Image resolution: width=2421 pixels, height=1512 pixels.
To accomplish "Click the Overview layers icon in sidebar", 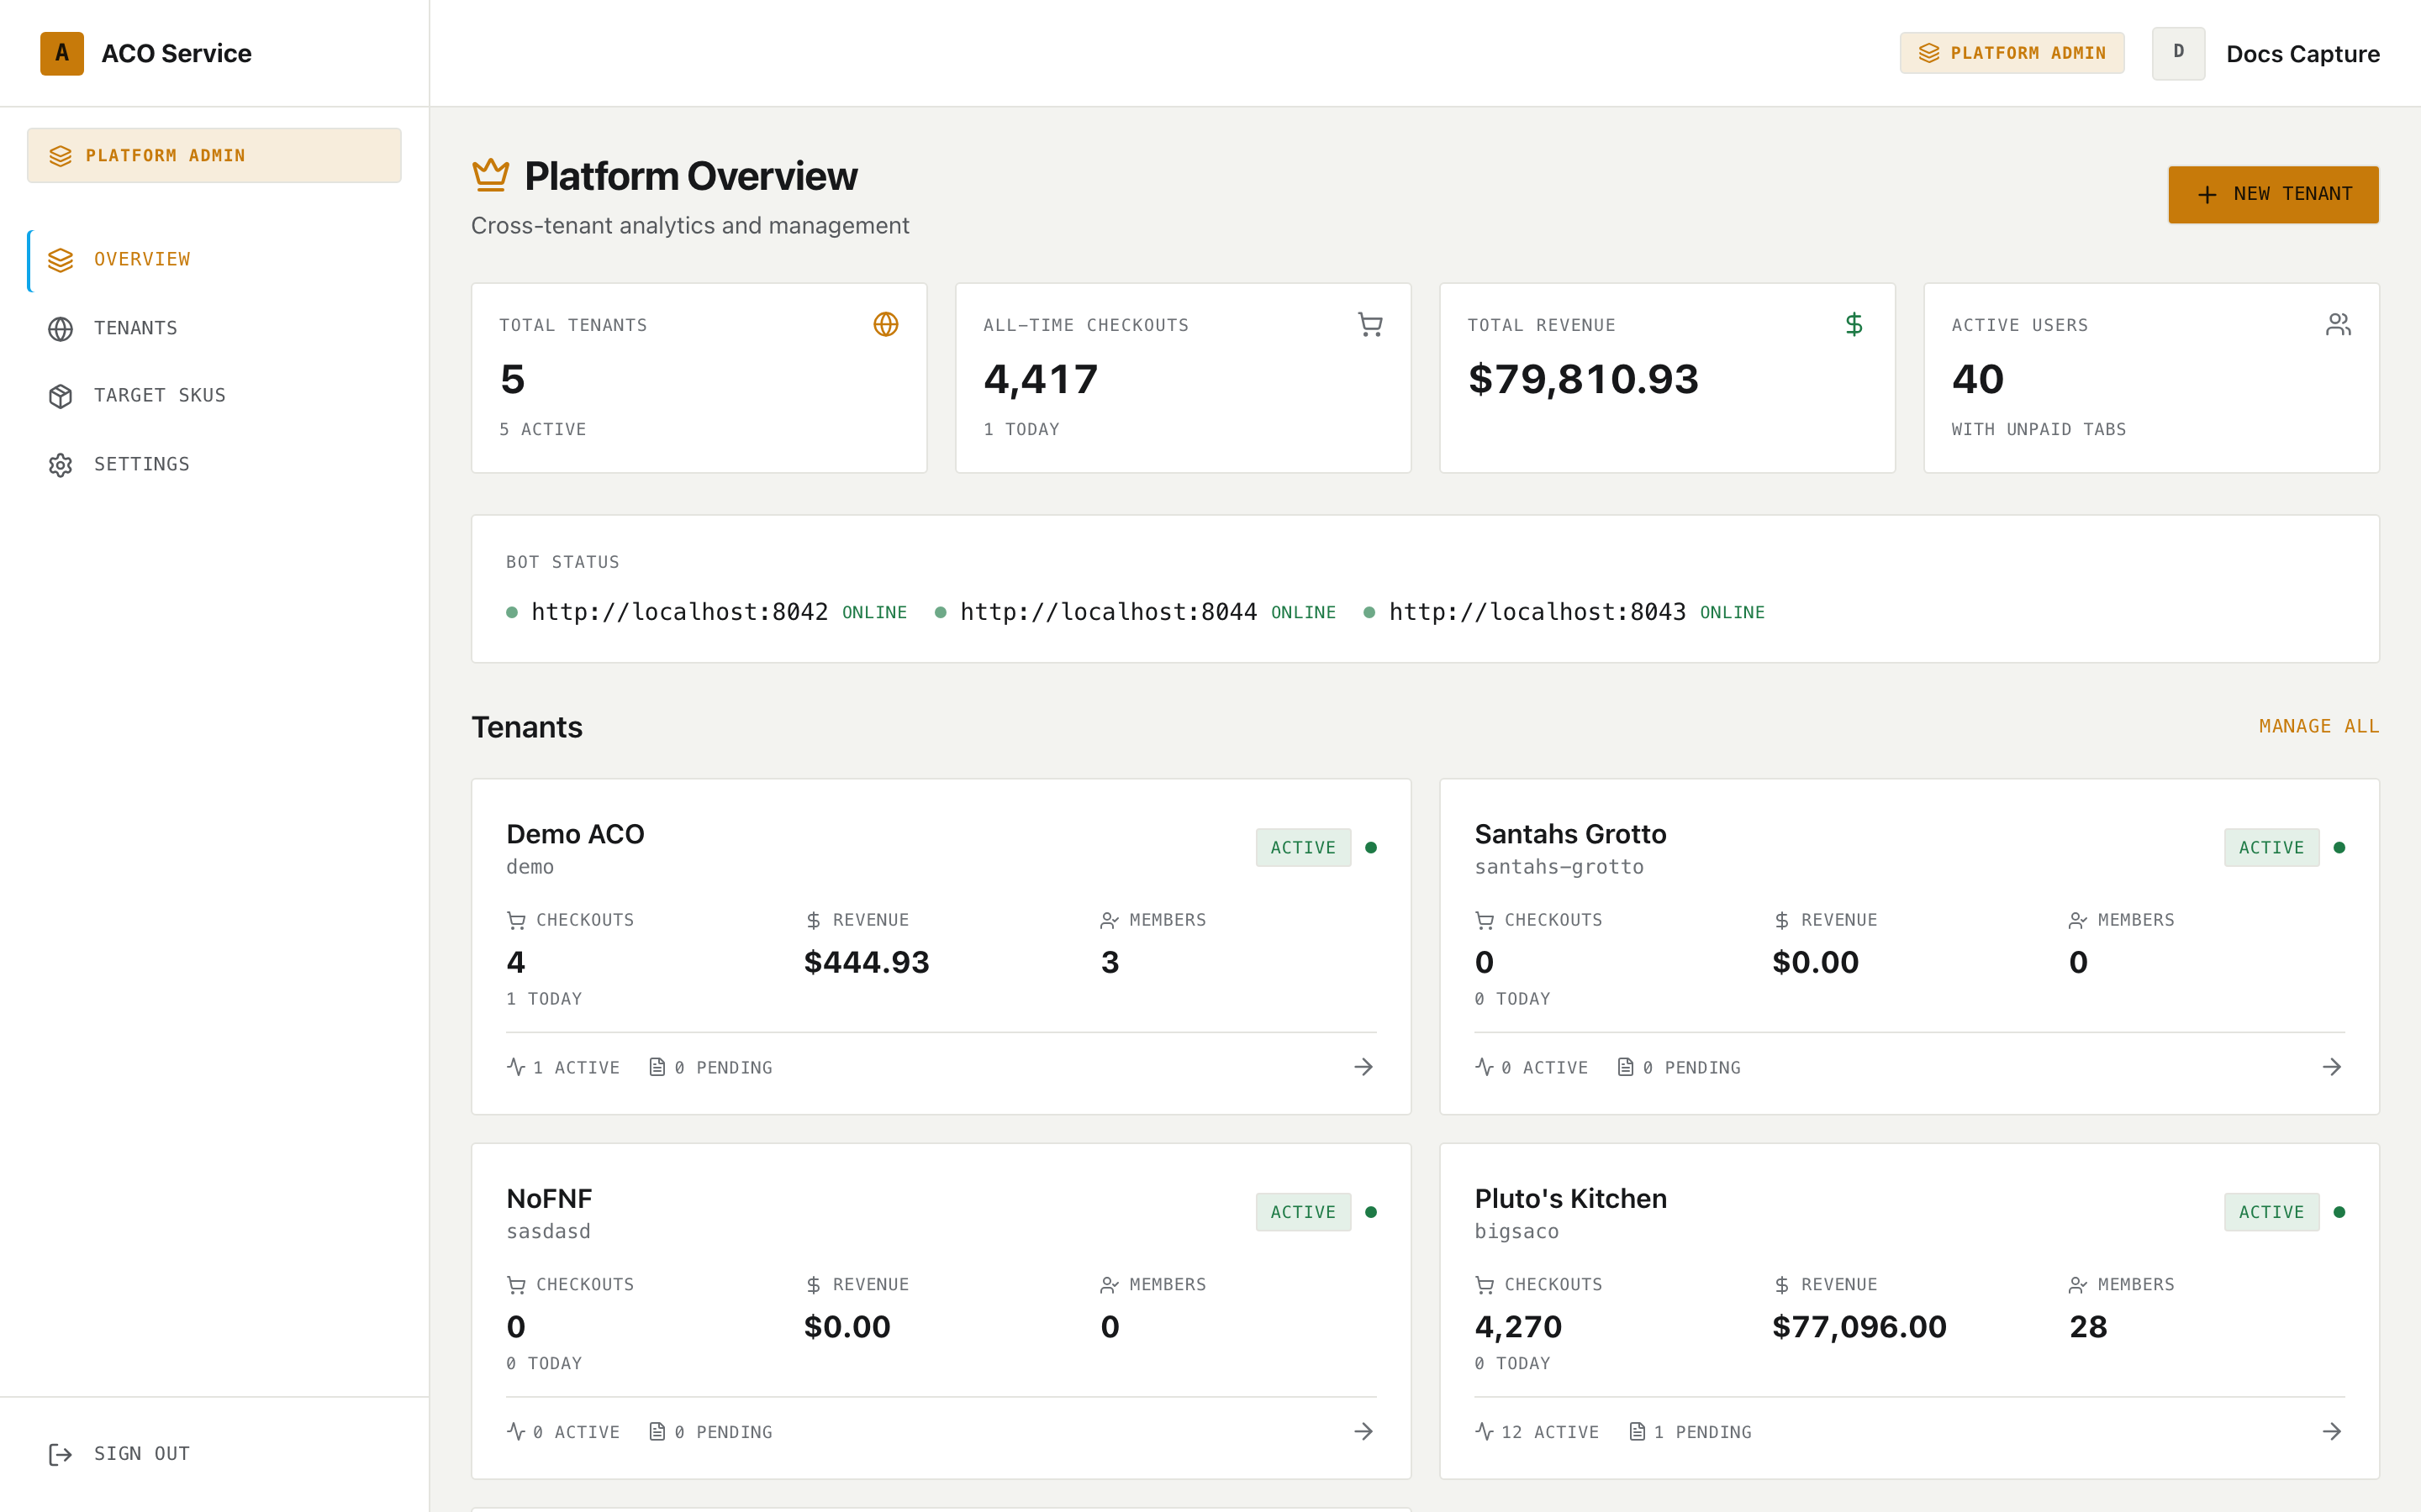I will (x=60, y=260).
